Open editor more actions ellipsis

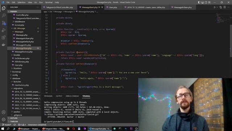229,7
